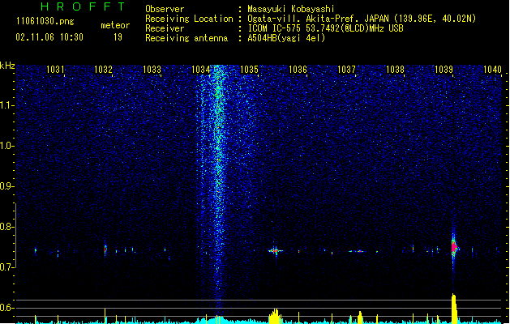Image resolution: width=510 pixels, height=324 pixels.
Task: Click the tall yellow intensity peak after 1039
Action: [x=454, y=309]
